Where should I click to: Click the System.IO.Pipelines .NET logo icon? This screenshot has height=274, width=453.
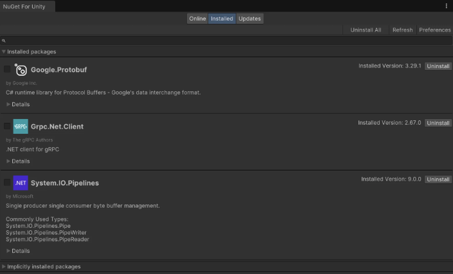click(x=21, y=183)
